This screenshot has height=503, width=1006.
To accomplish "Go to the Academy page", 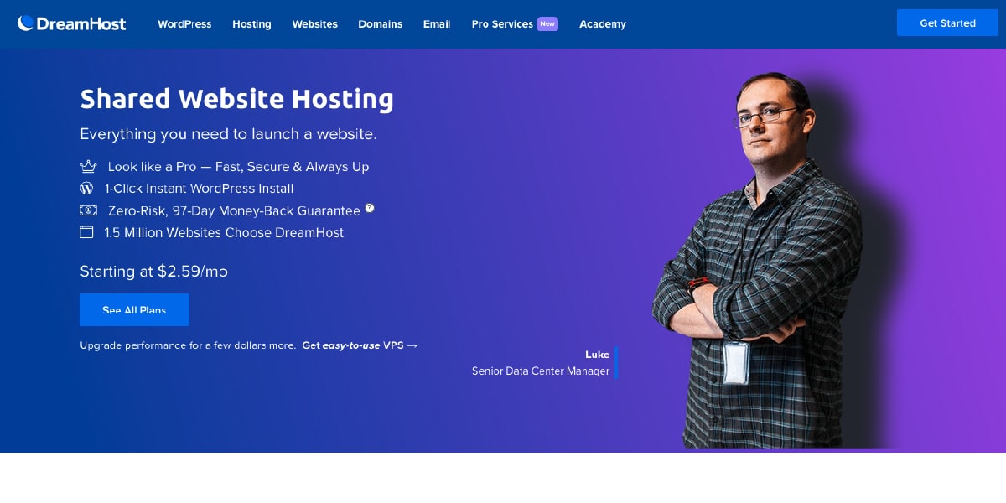I will coord(603,24).
